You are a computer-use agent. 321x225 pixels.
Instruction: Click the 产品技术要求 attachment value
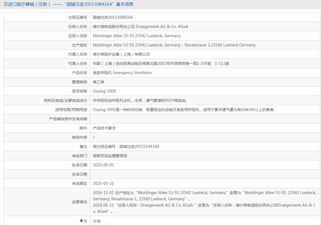coord(104,128)
